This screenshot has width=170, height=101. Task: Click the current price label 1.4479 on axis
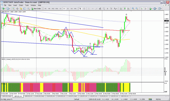166,21
